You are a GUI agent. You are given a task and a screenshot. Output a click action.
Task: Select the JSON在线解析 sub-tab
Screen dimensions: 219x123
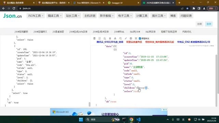pyautogui.click(x=21, y=32)
